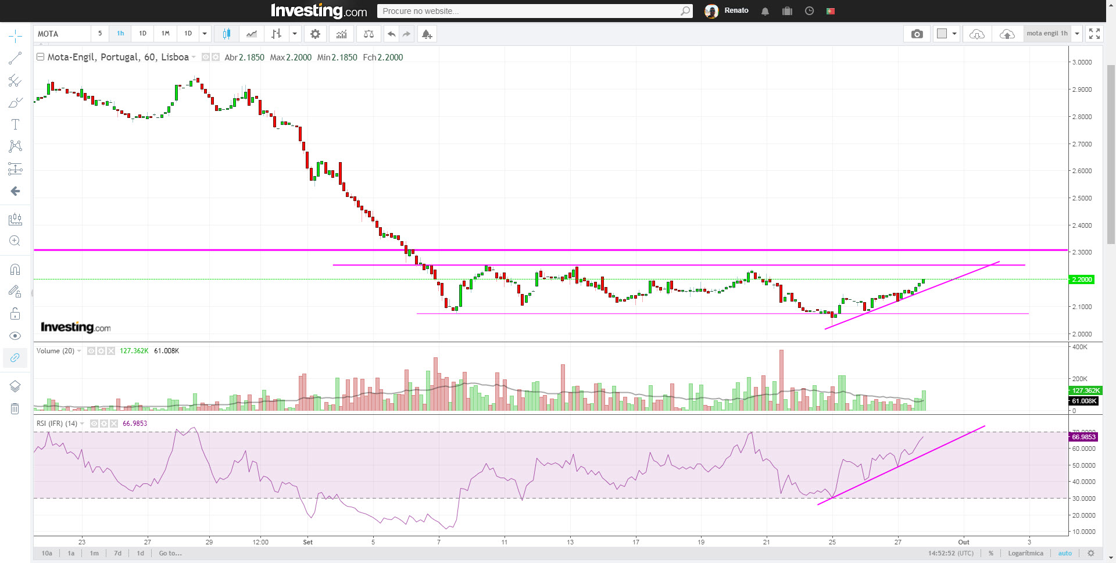Click the compare symbols scales icon
1116x563 pixels.
pos(369,34)
